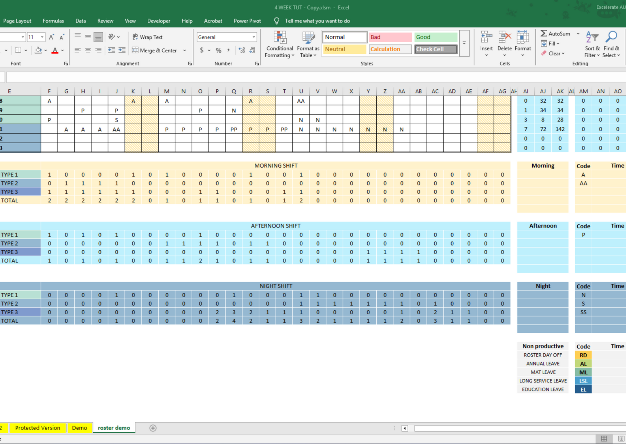The image size is (626, 444).
Task: Open the General number format dropdown
Action: pyautogui.click(x=254, y=37)
